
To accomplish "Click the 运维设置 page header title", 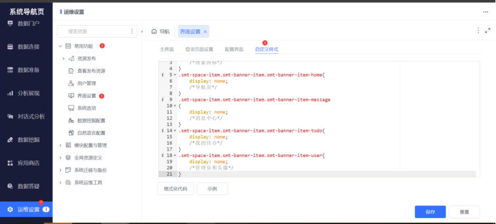I will point(74,12).
